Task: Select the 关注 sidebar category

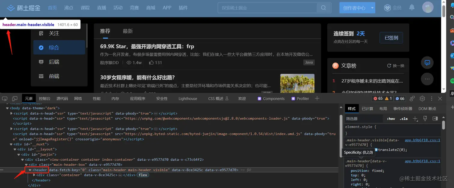Action: point(59,33)
